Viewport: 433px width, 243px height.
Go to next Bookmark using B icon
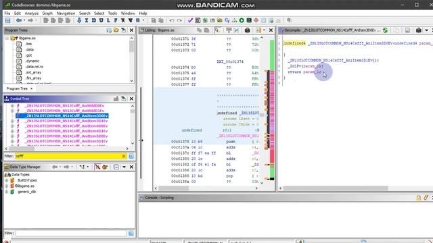tap(138, 20)
